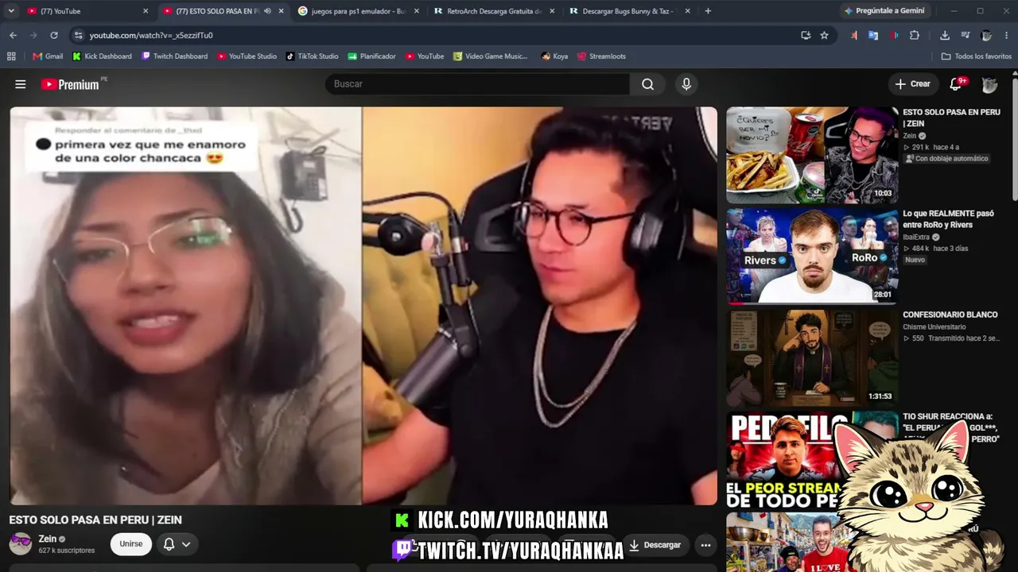Focus the Buscar search field
The width and height of the screenshot is (1018, 572).
tap(477, 84)
